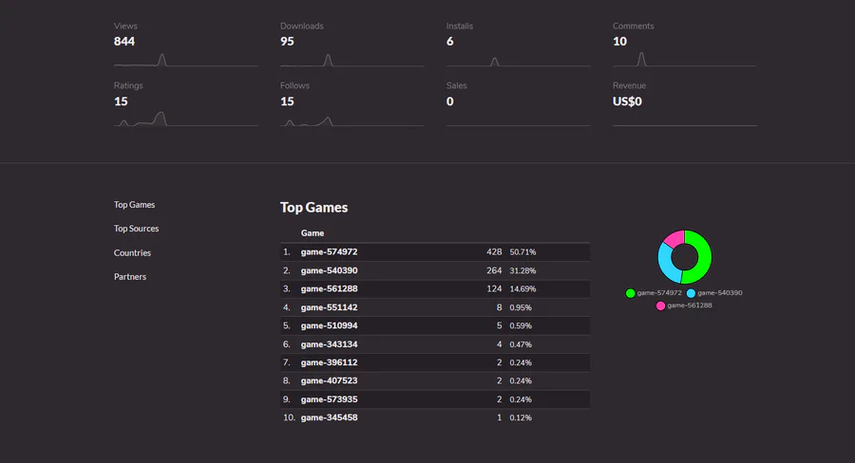Viewport: 855px width, 463px height.
Task: Go to the Partners section
Action: click(x=130, y=277)
